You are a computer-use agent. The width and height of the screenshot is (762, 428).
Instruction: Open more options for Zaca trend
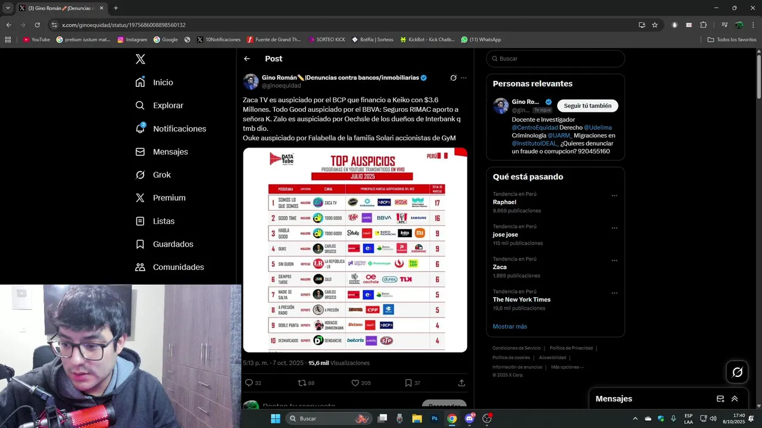point(614,261)
